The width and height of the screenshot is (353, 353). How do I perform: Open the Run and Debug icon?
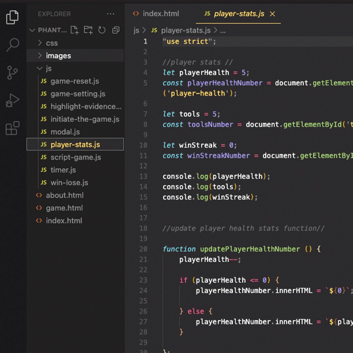[12, 100]
